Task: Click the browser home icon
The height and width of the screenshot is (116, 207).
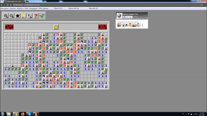Action: (x=11, y=5)
